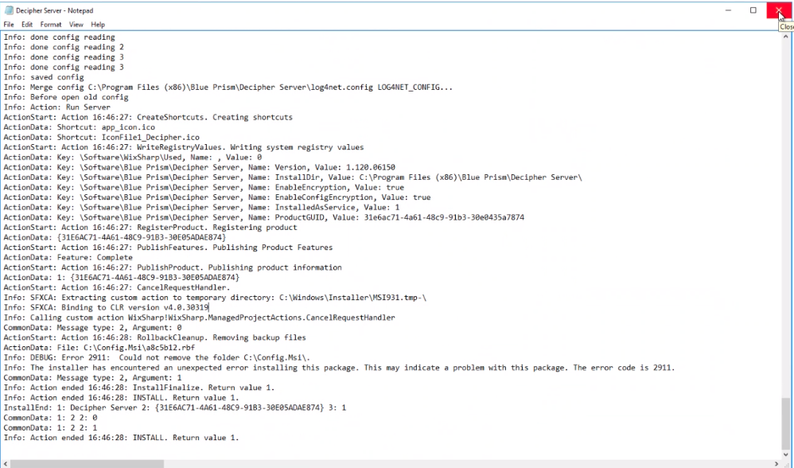The image size is (794, 468).
Task: Open the Edit menu
Action: [x=27, y=25]
